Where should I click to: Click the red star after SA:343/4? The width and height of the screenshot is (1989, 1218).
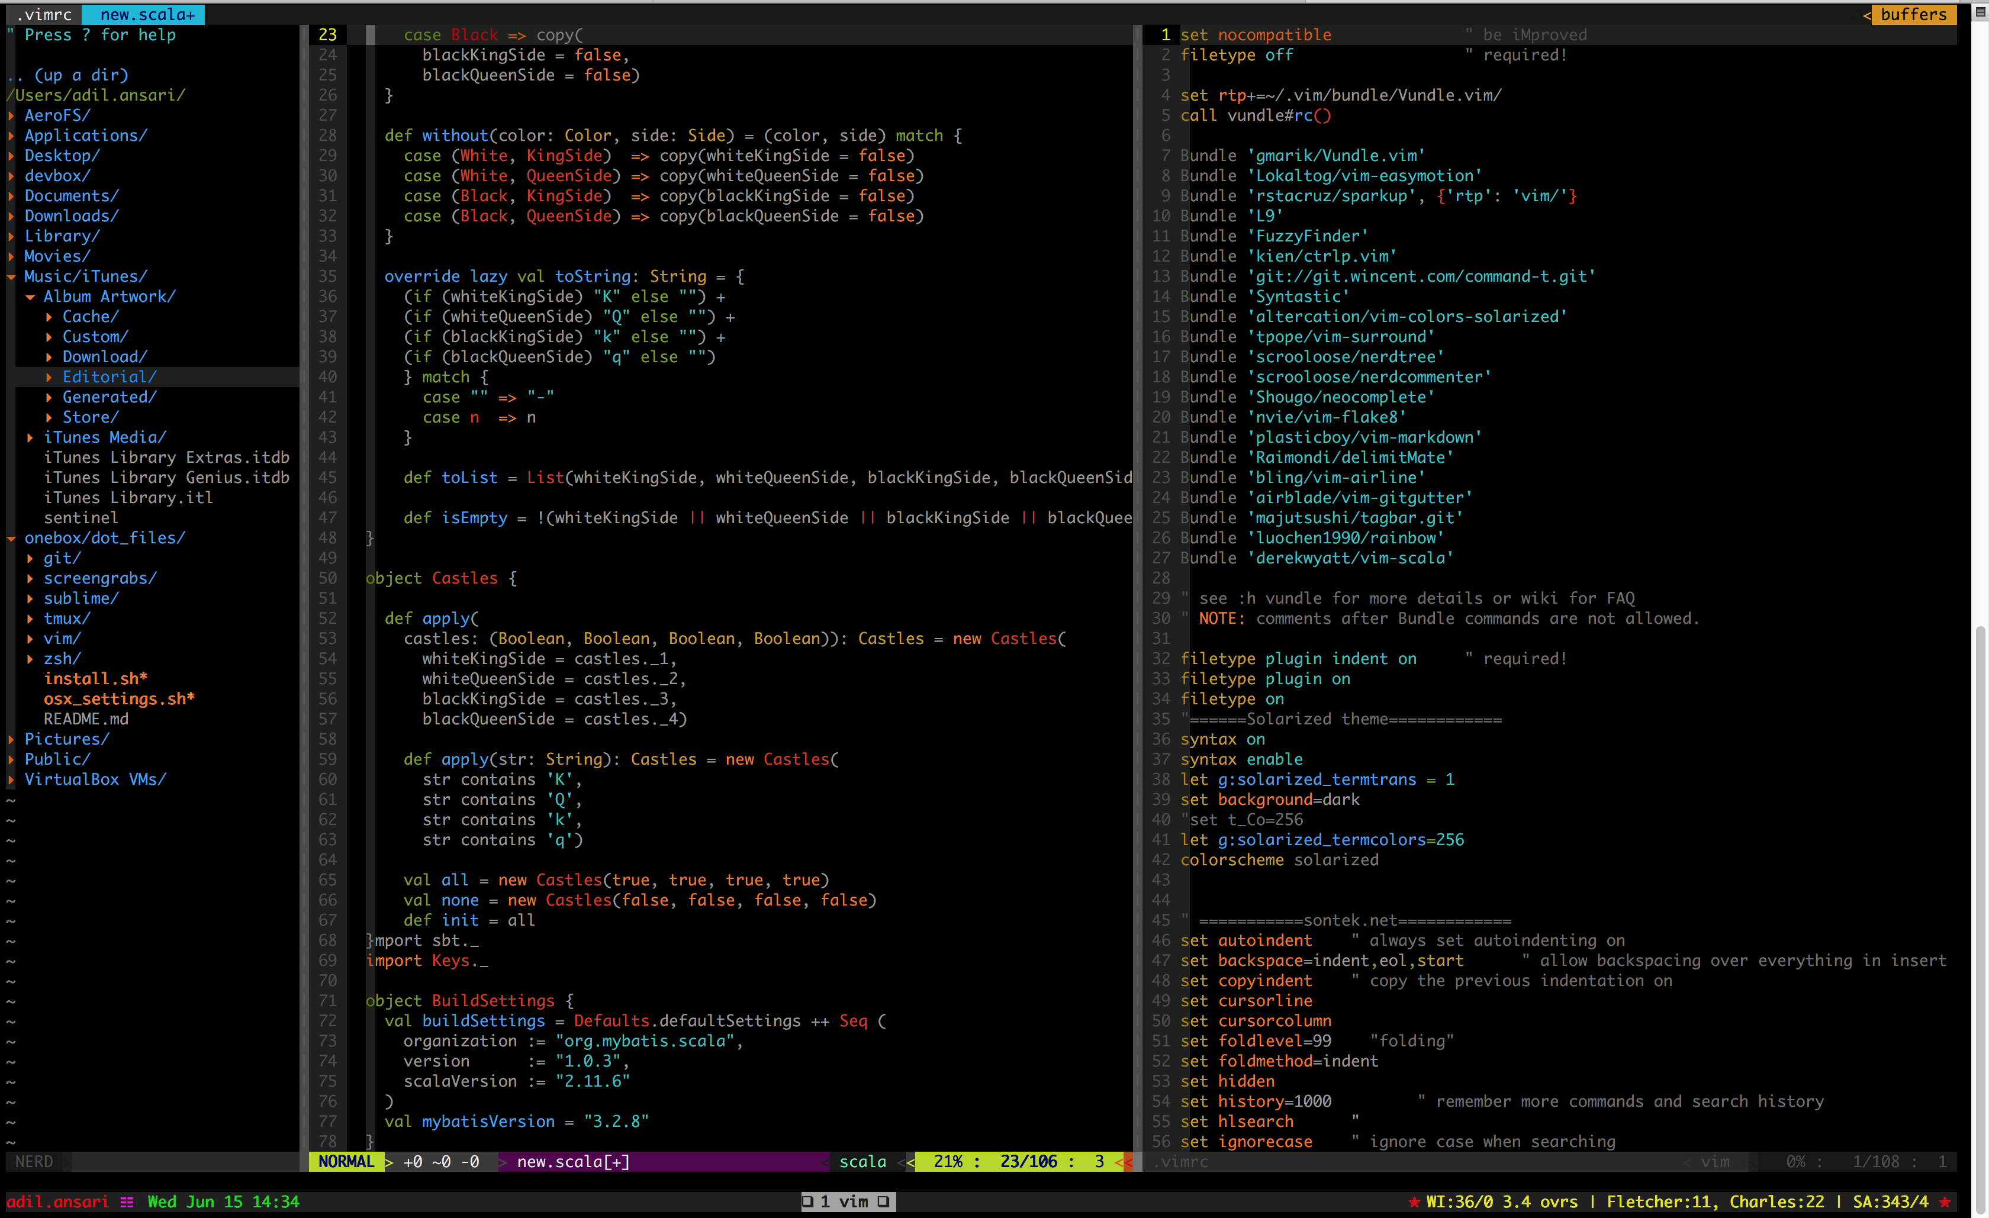[x=1944, y=1202]
